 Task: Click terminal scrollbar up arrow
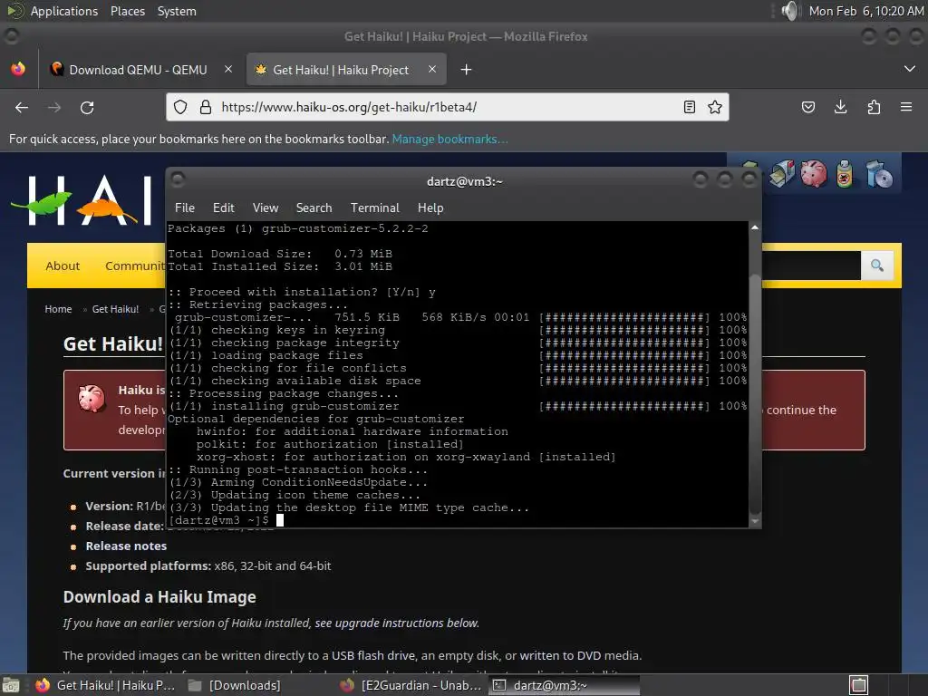tap(755, 227)
